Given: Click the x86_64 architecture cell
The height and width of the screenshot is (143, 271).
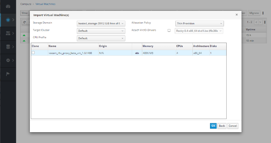Looking at the screenshot, I should click(x=197, y=53).
